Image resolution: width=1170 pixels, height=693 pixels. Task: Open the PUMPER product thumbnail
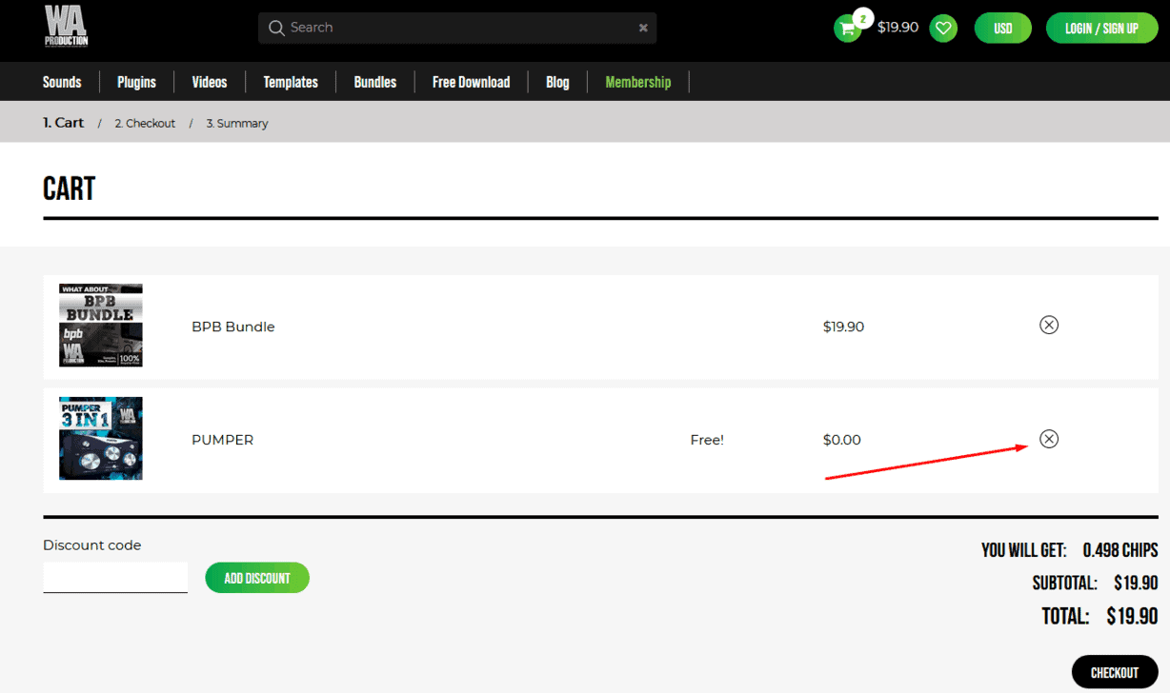(101, 439)
